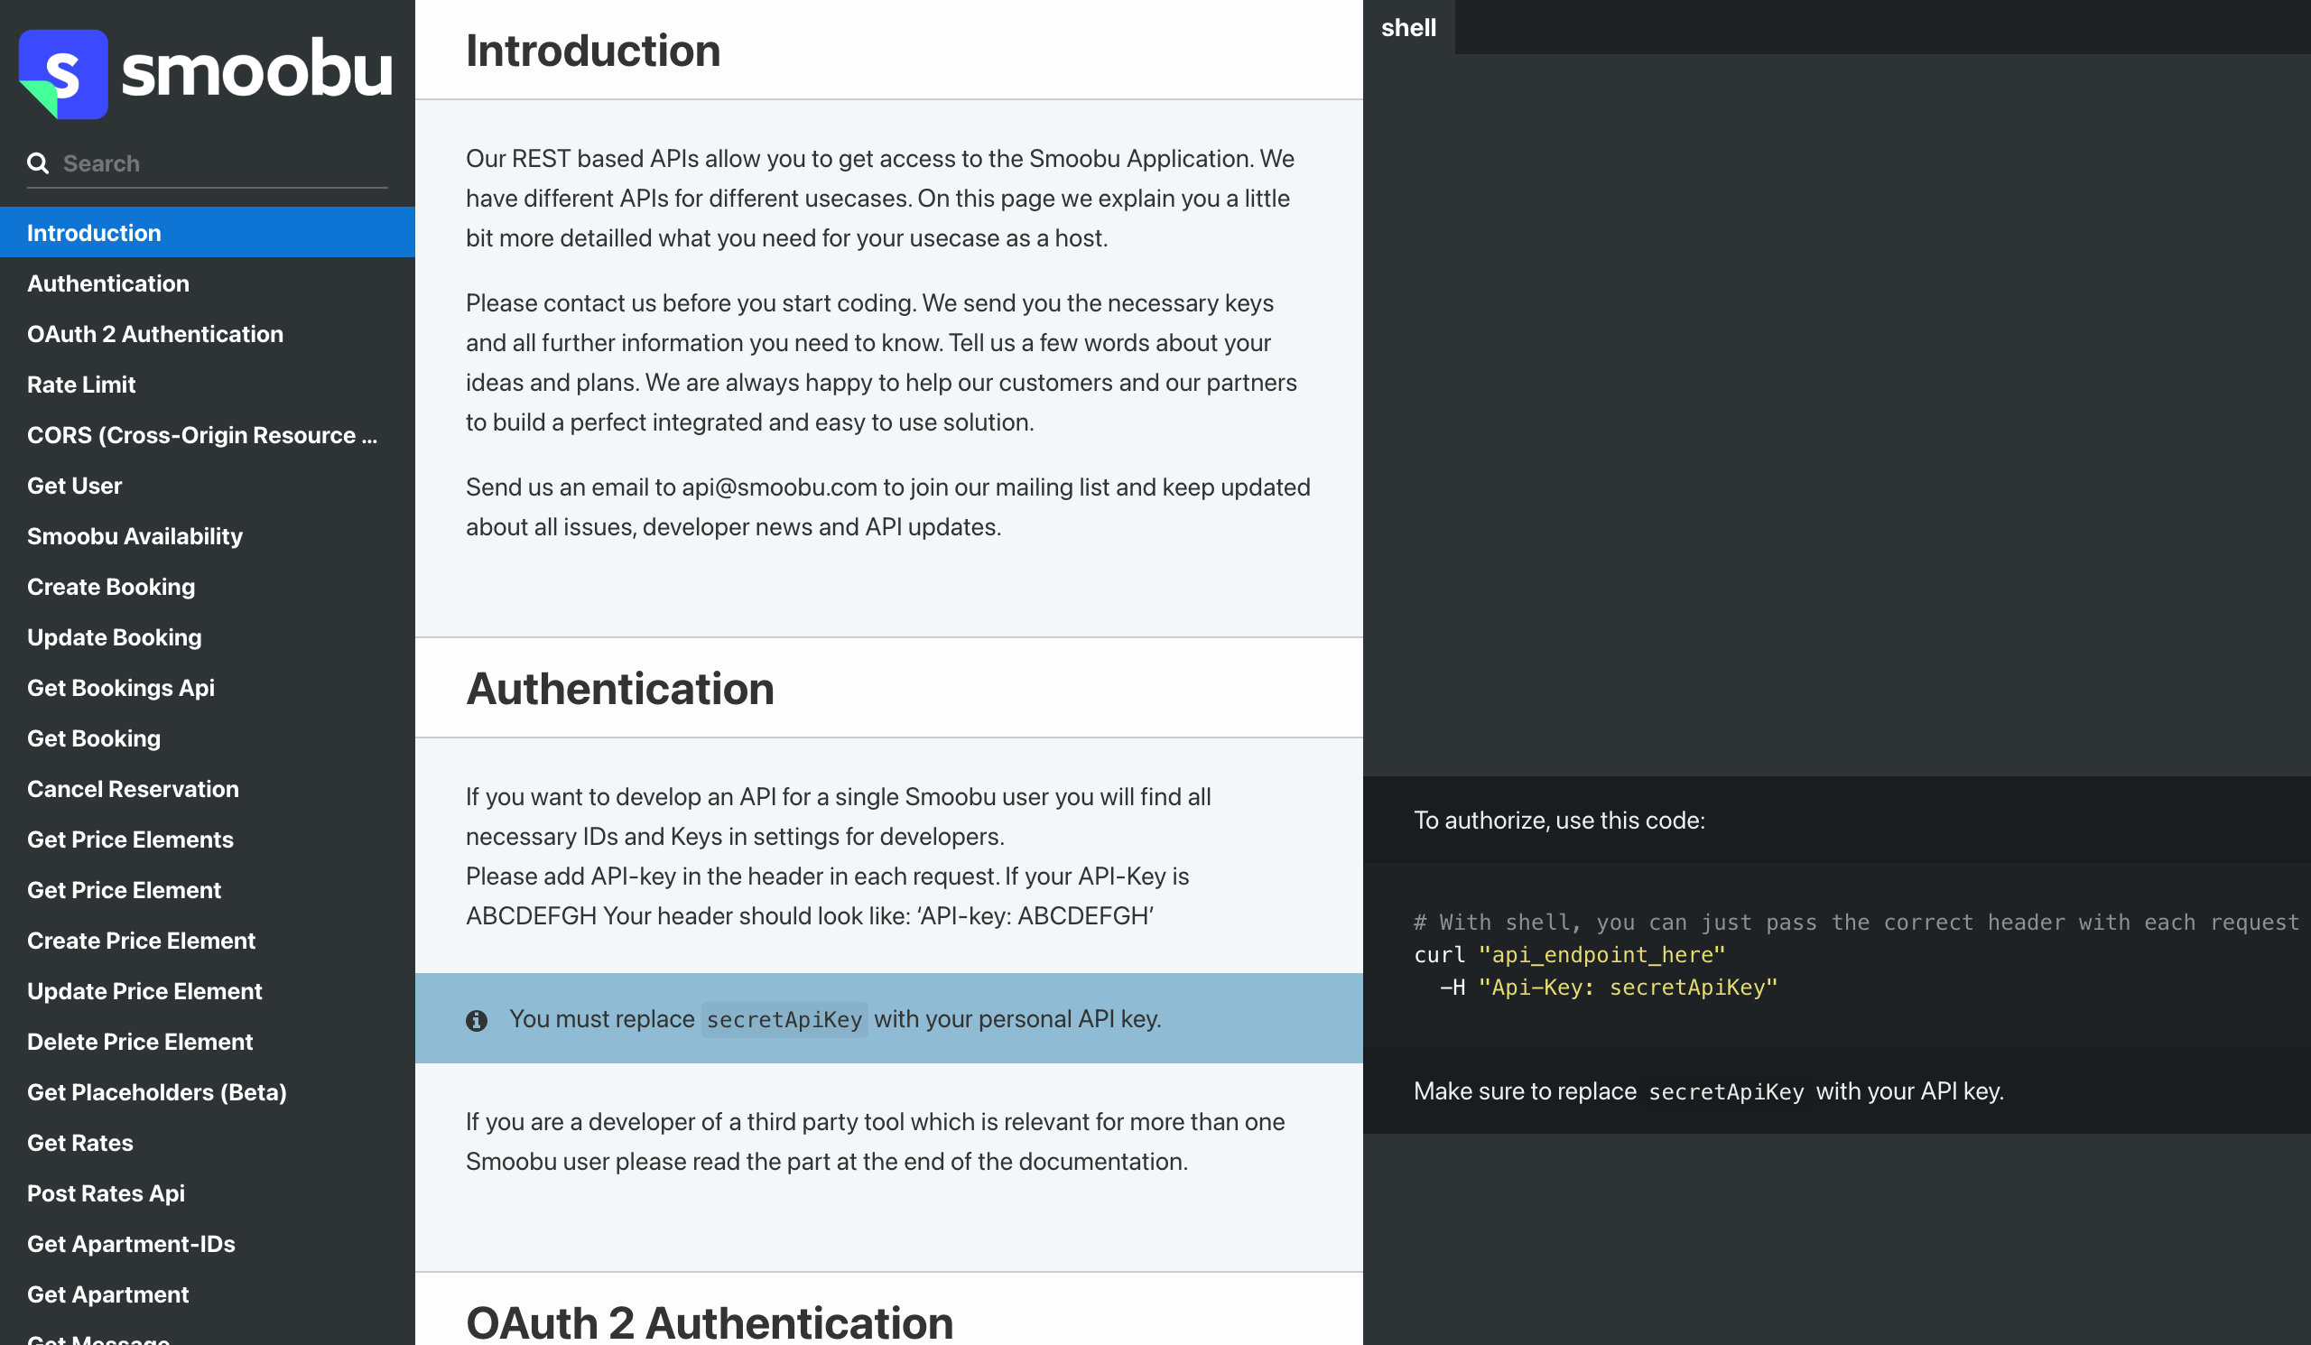Open Post Rates Api sidebar entry

[208, 1192]
